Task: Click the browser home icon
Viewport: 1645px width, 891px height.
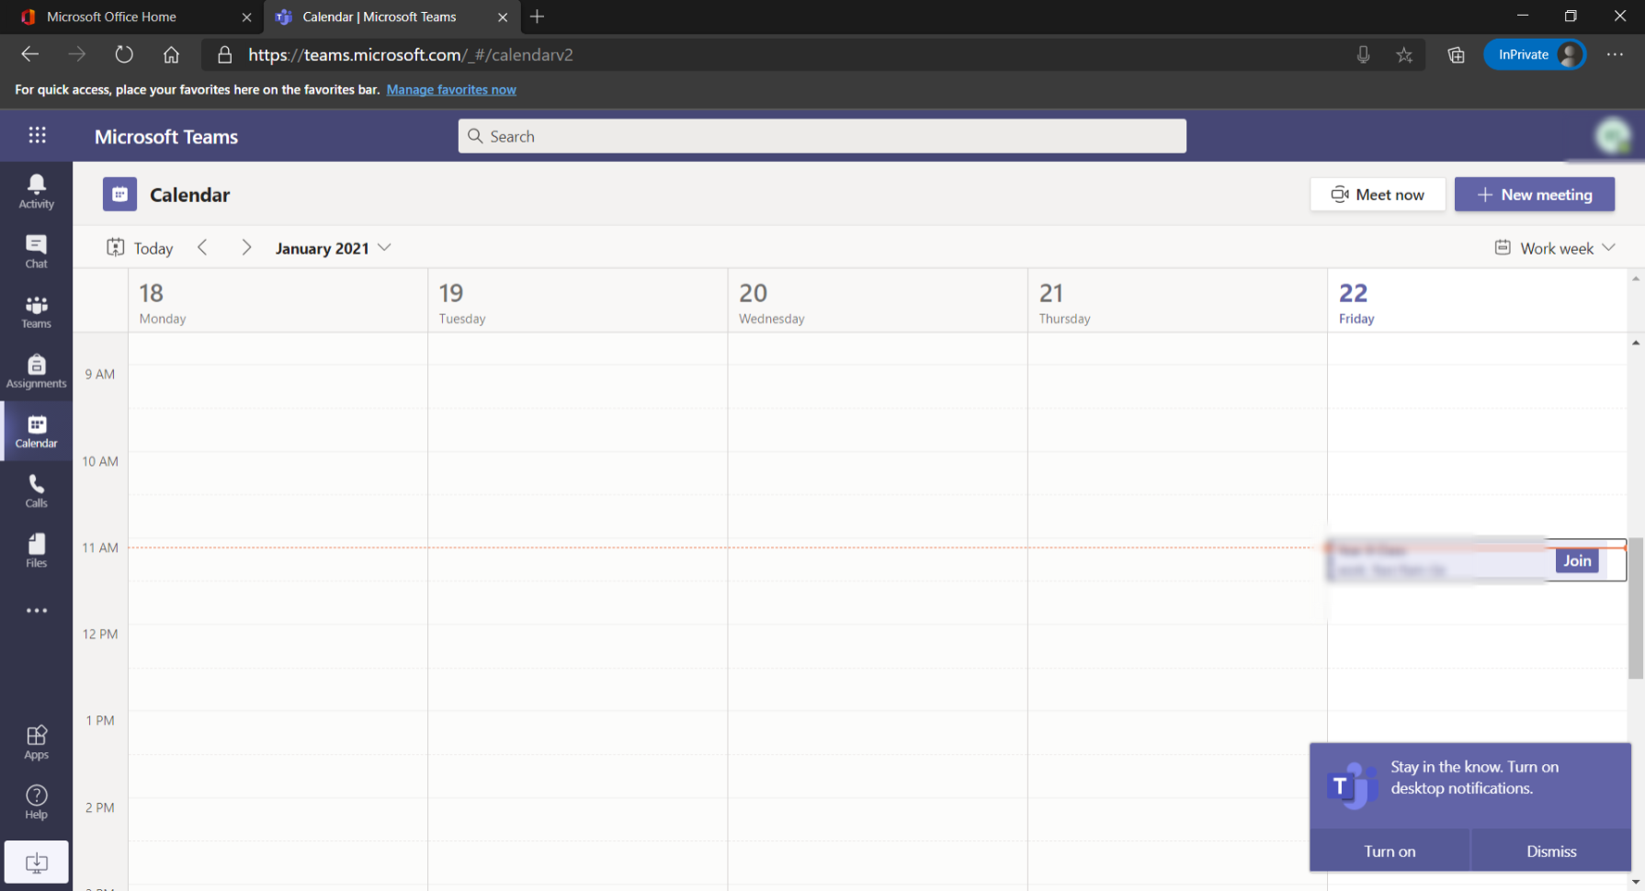Action: coord(171,54)
